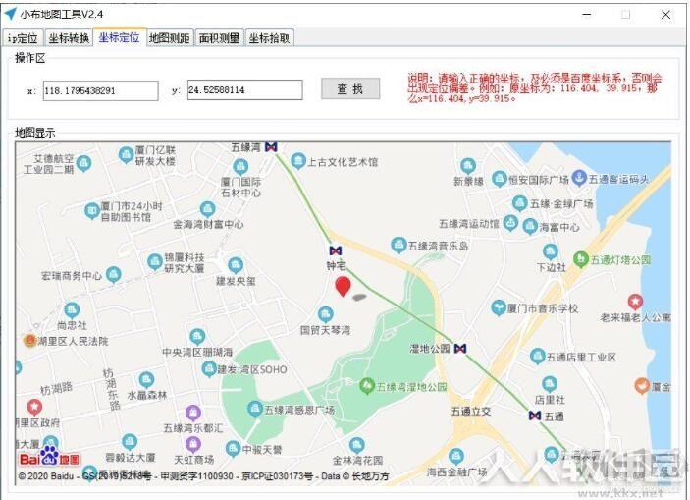Click the 睿毅达大厦 marker icon
690x500 pixels.
point(130,441)
